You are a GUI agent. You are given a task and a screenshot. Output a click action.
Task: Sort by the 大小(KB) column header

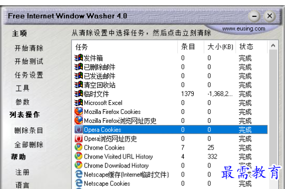pos(220,47)
